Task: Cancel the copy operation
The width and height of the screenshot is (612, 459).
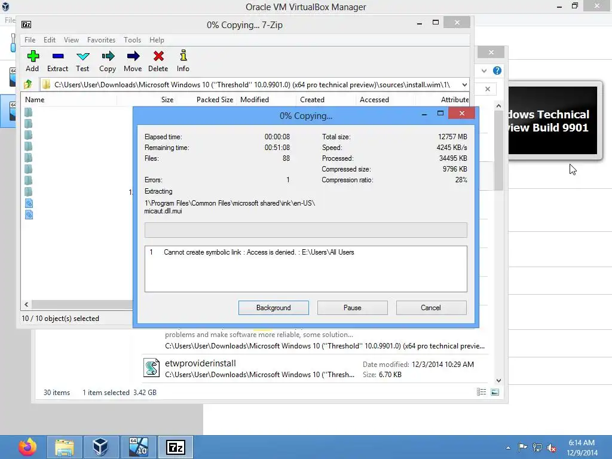Action: click(x=432, y=308)
